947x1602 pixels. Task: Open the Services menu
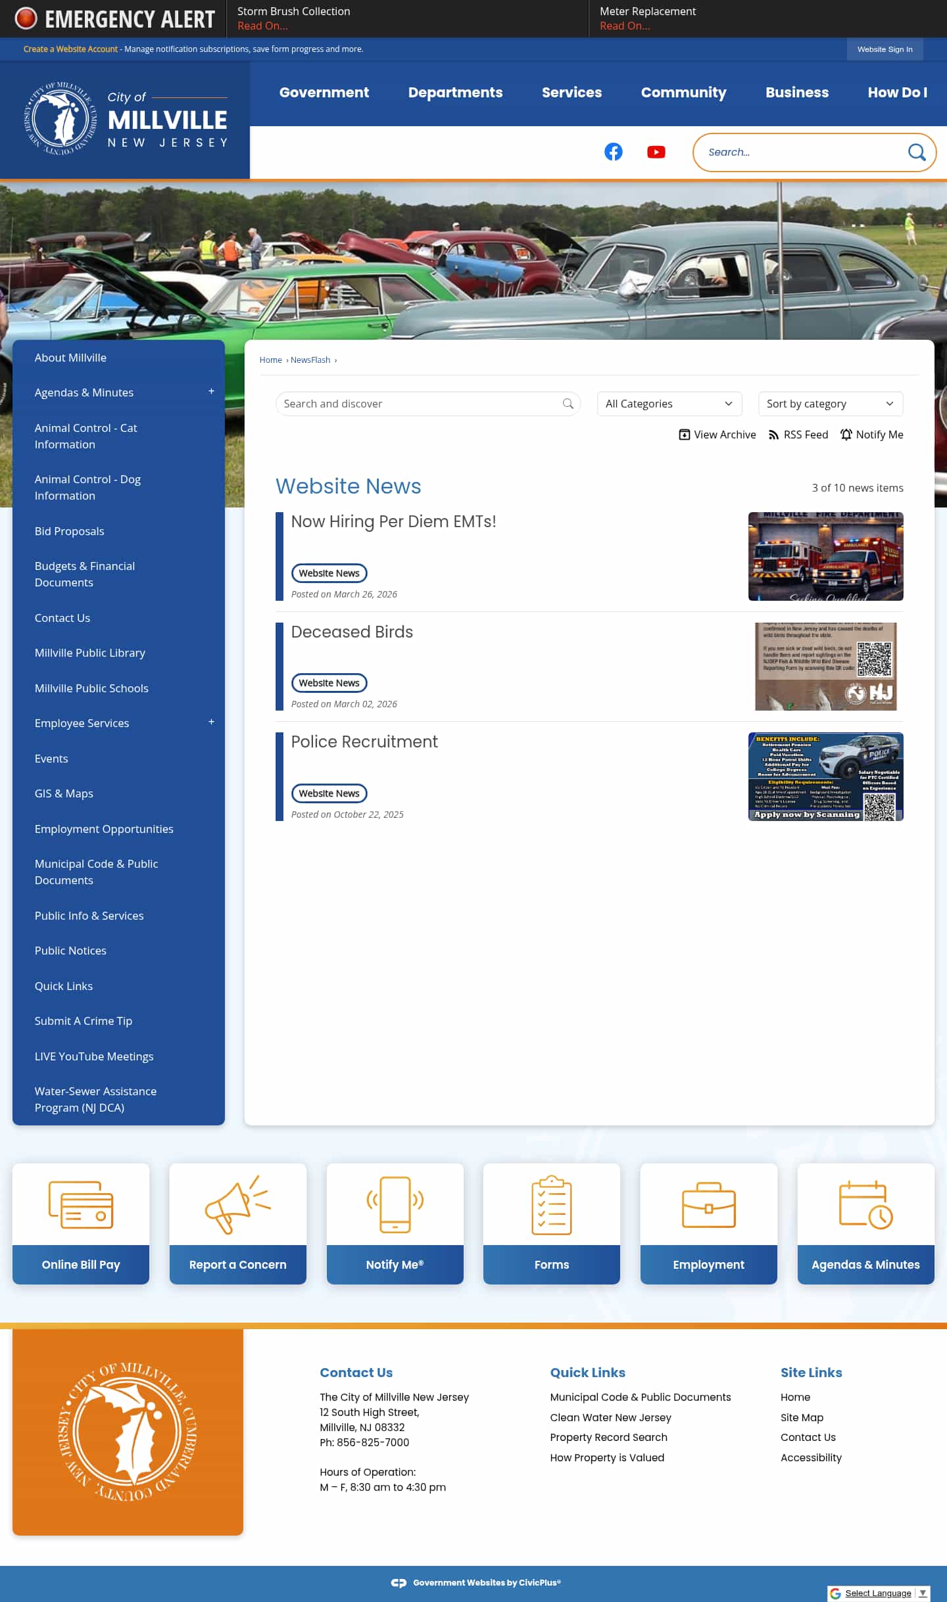(x=571, y=93)
